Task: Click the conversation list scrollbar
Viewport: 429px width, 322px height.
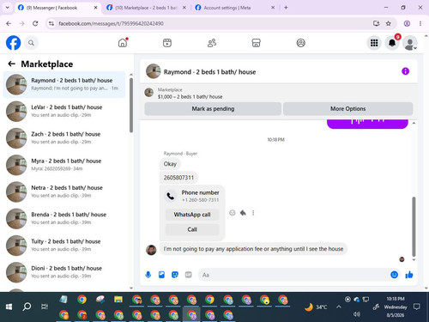Action: pos(131,105)
